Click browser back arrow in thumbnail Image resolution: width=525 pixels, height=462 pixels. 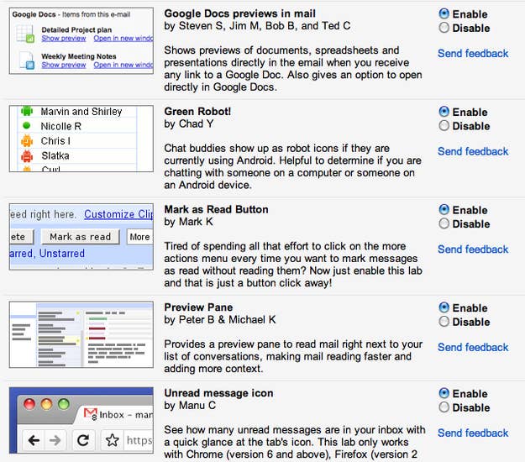pyautogui.click(x=34, y=440)
